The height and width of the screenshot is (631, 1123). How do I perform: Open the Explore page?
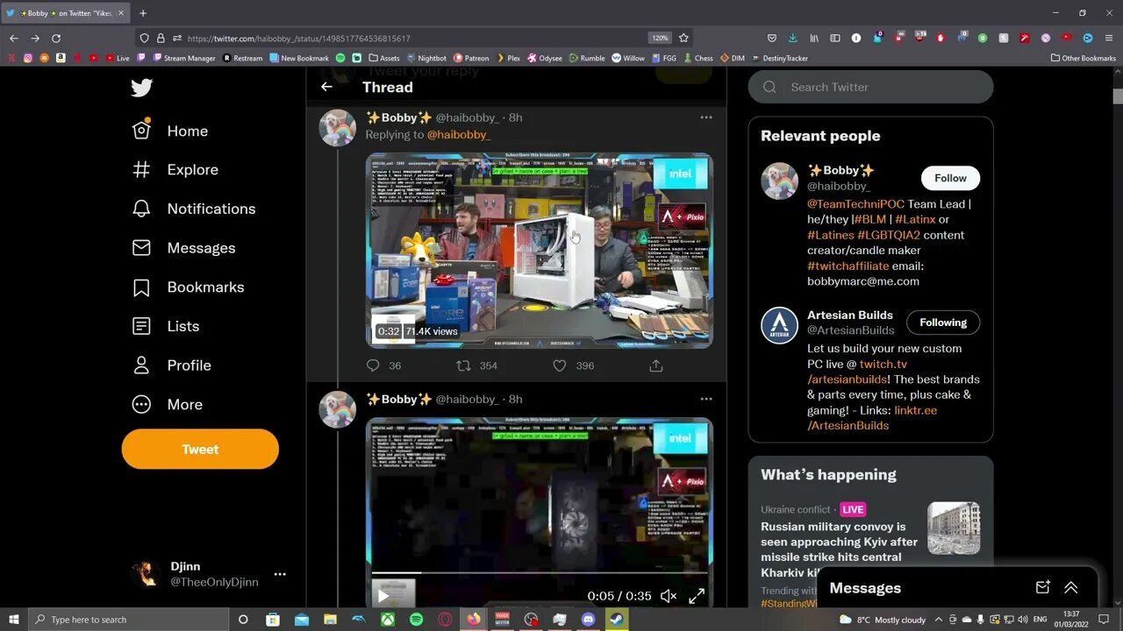click(175, 170)
